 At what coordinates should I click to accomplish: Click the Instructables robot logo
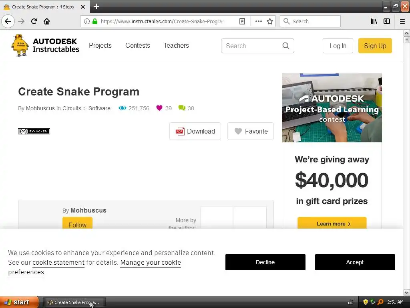(20, 45)
